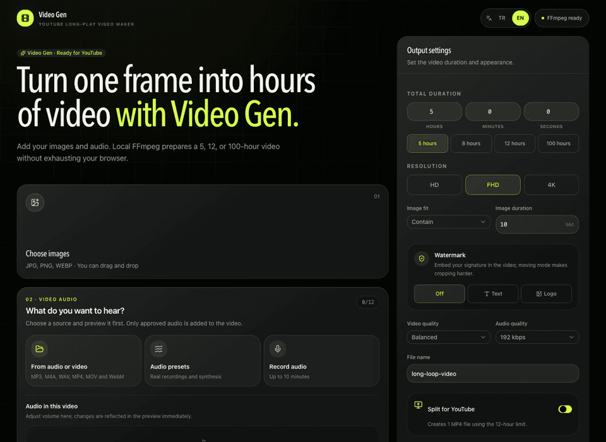Turn watermark Off
This screenshot has height=442, width=606.
[439, 294]
